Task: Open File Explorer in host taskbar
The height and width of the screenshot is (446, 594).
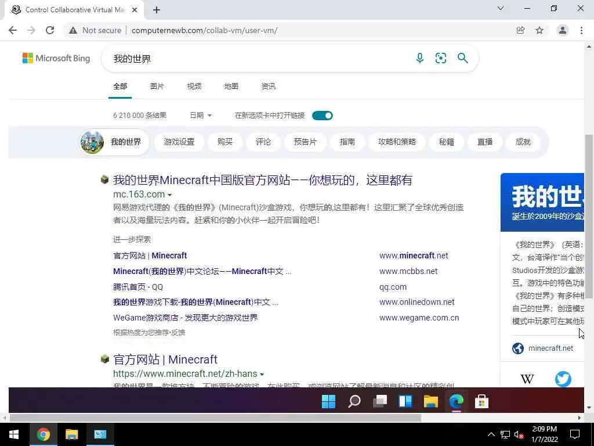Action: pyautogui.click(x=71, y=434)
